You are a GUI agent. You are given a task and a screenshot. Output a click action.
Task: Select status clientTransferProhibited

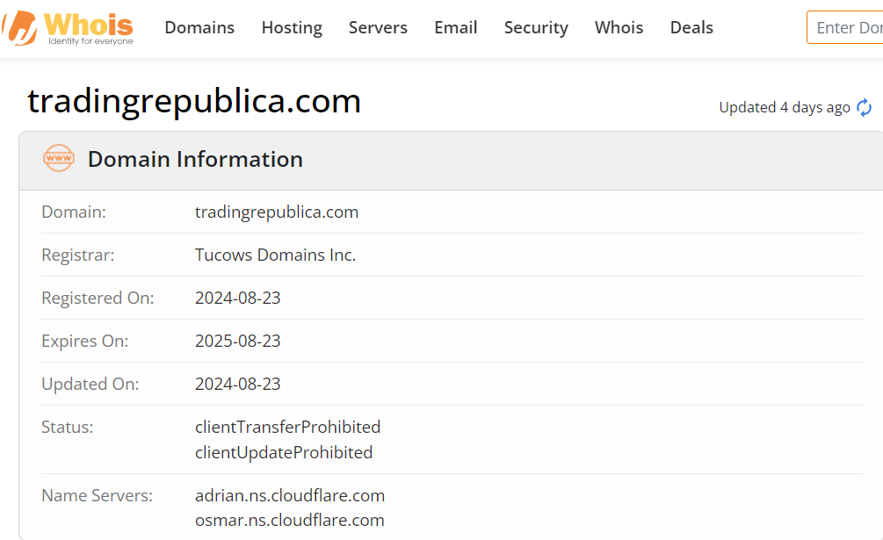pos(288,427)
